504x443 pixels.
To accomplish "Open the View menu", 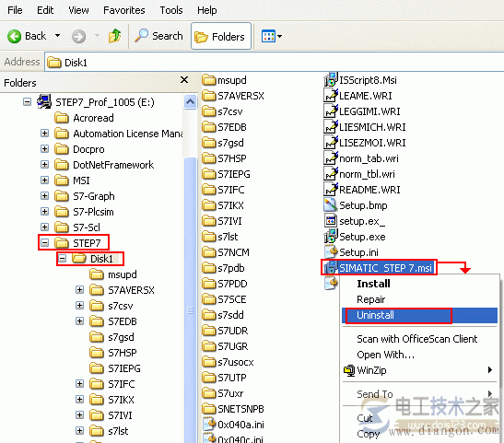I will pyautogui.click(x=78, y=10).
